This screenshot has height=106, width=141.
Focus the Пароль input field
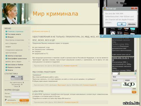coord(20,97)
